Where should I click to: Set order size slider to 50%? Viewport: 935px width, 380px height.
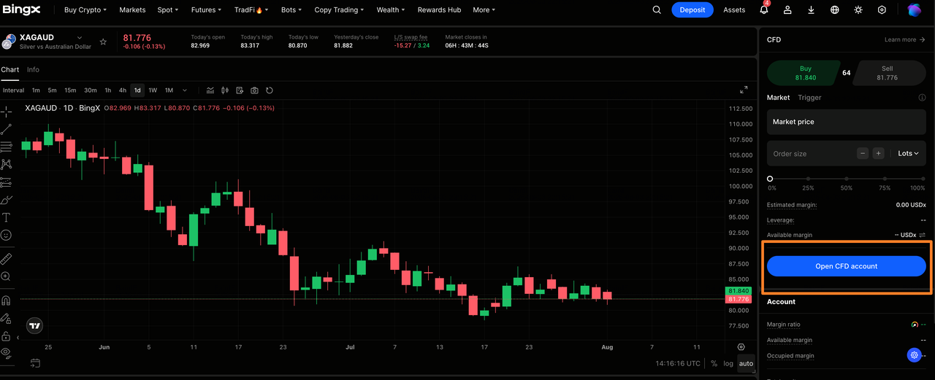point(847,178)
